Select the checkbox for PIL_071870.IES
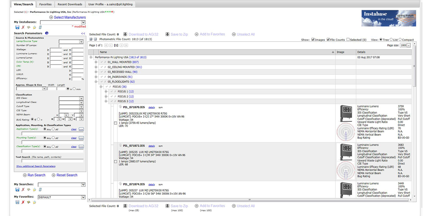Screen dimensions: 430x216 [116, 123]
